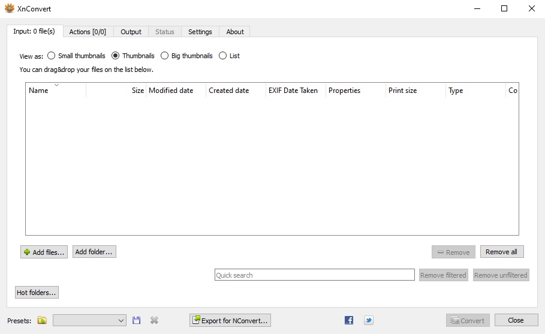Click the XnConvert app logo icon
This screenshot has height=334, width=545.
click(x=10, y=8)
